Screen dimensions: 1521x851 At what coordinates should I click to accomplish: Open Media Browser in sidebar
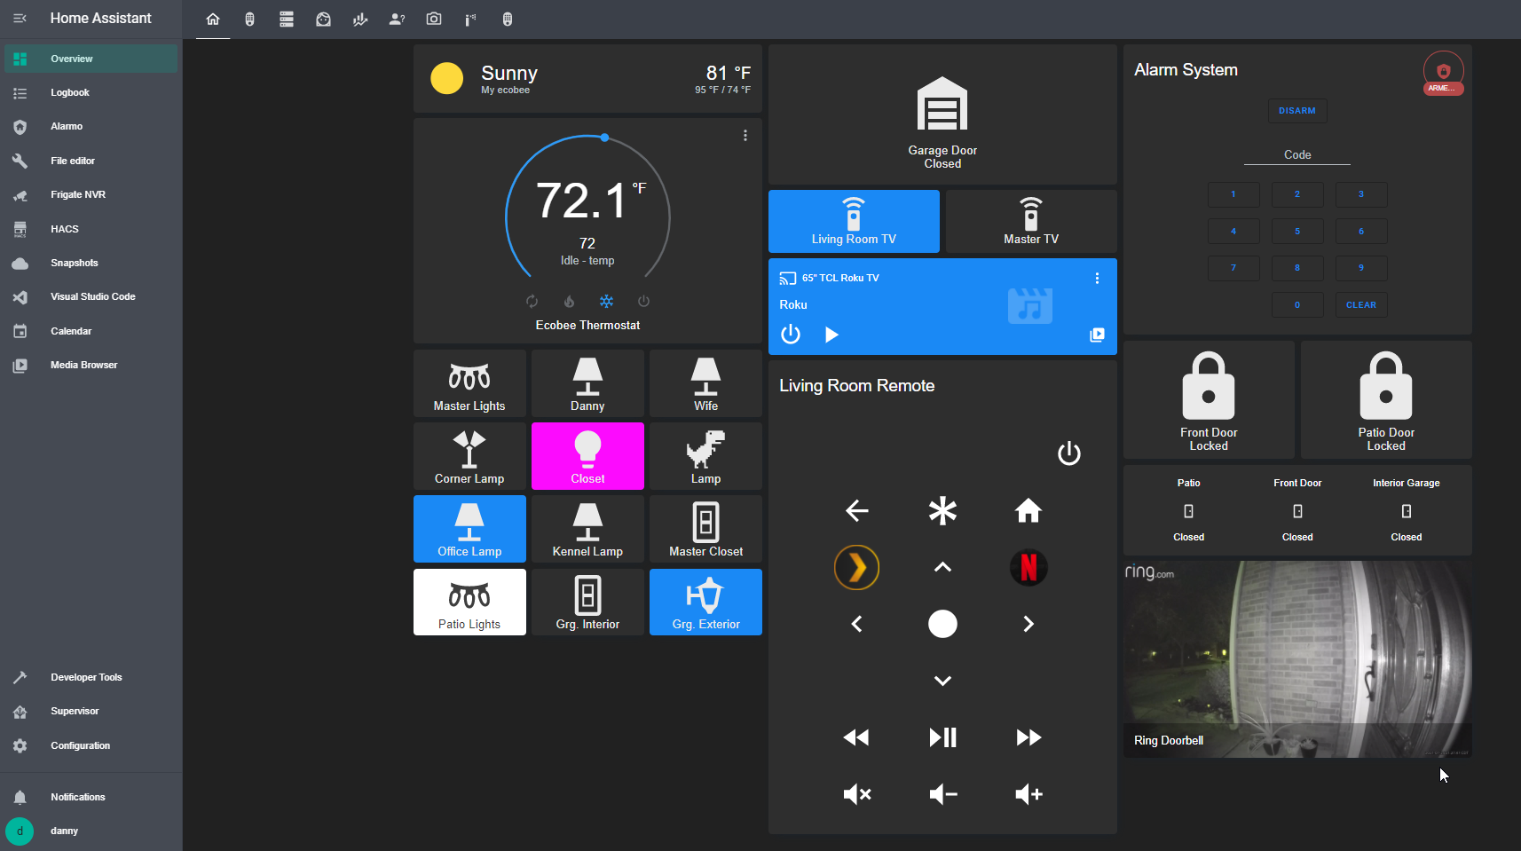click(91, 366)
